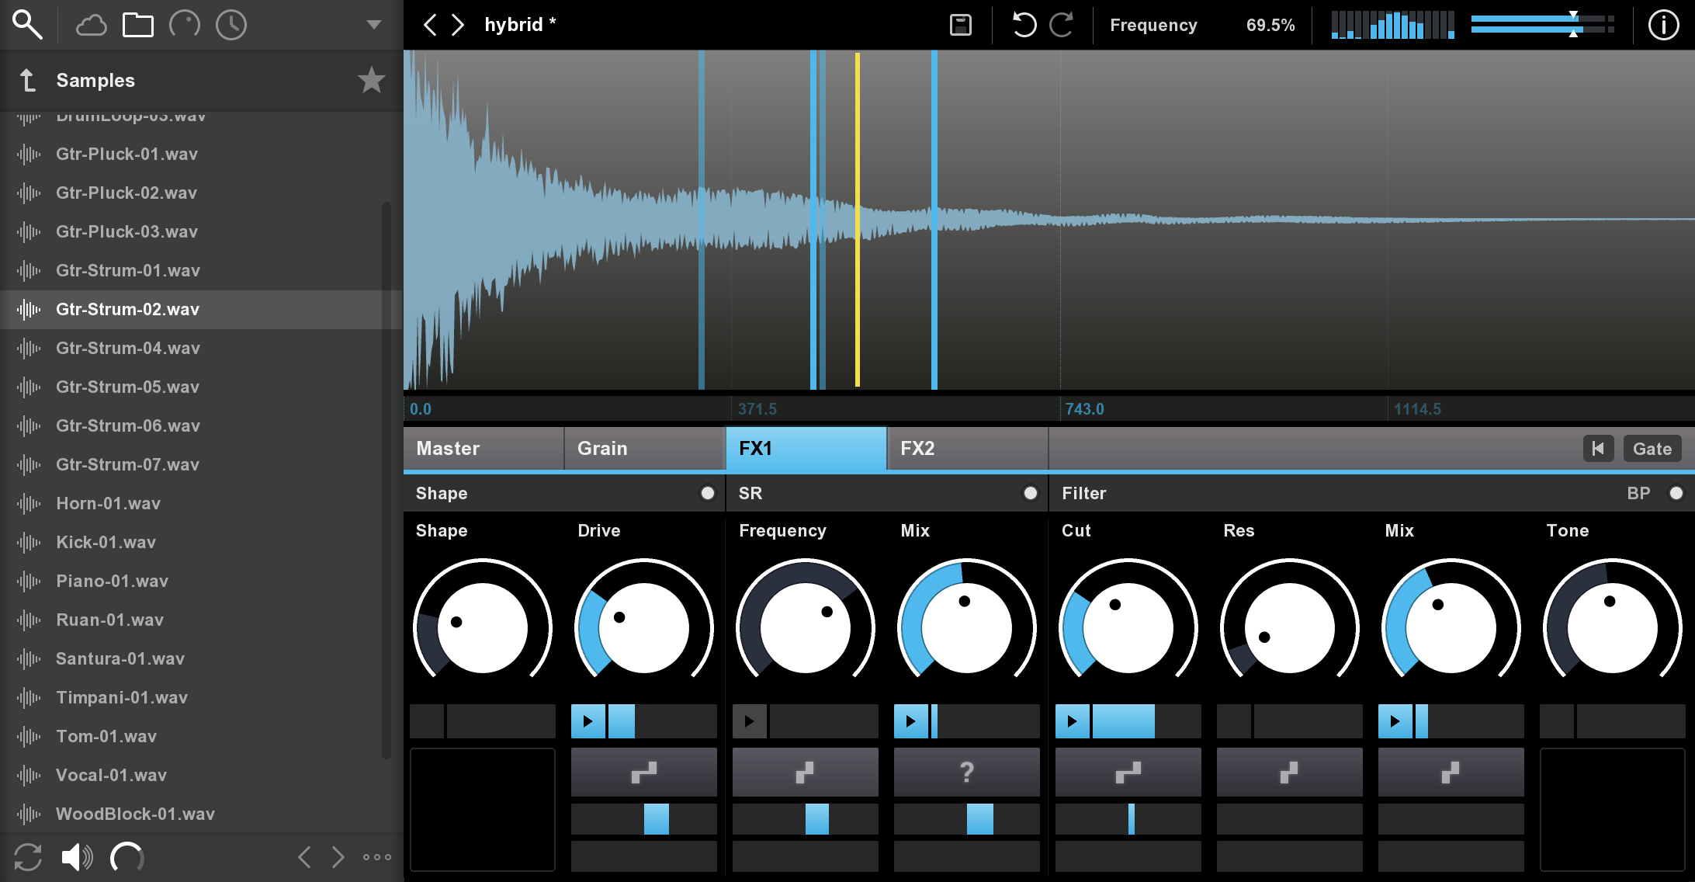Open the Frequency modulation shape selector
This screenshot has width=1695, height=882.
pyautogui.click(x=806, y=772)
